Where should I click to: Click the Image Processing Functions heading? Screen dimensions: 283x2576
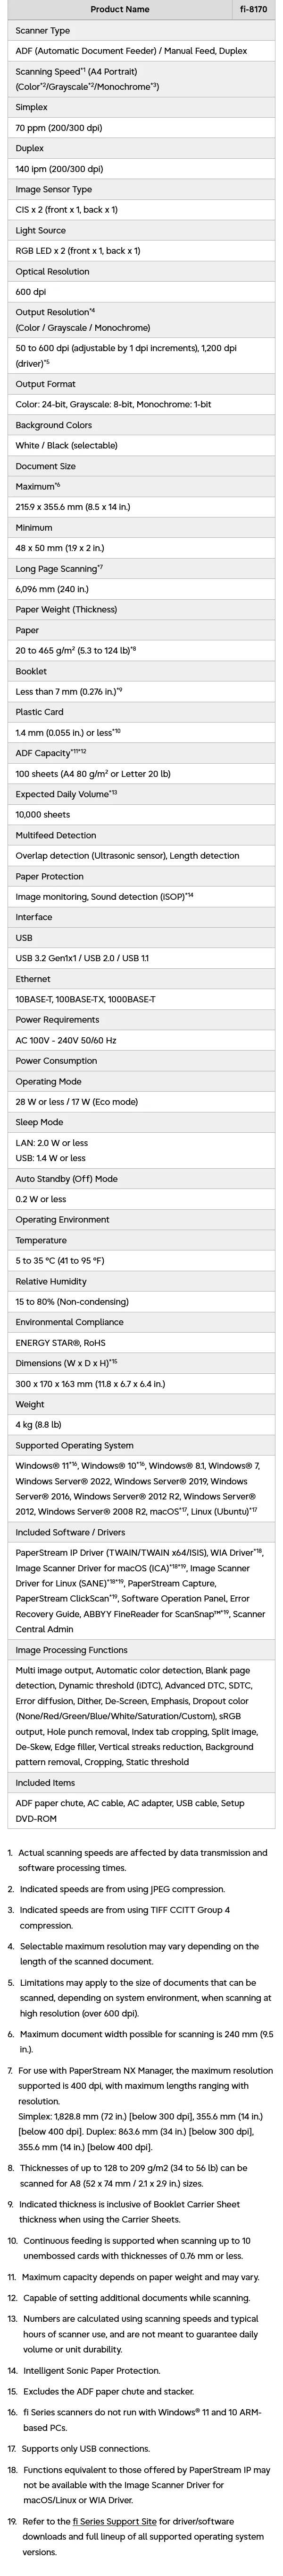click(72, 1650)
